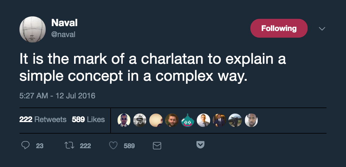Toggle the Following button off
The height and width of the screenshot is (167, 346).
[279, 28]
